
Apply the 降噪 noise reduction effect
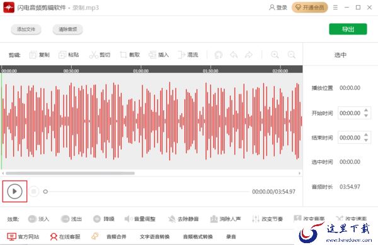pos(104,219)
